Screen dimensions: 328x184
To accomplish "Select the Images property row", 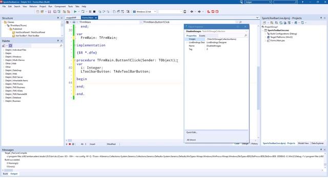I will (x=216, y=39).
